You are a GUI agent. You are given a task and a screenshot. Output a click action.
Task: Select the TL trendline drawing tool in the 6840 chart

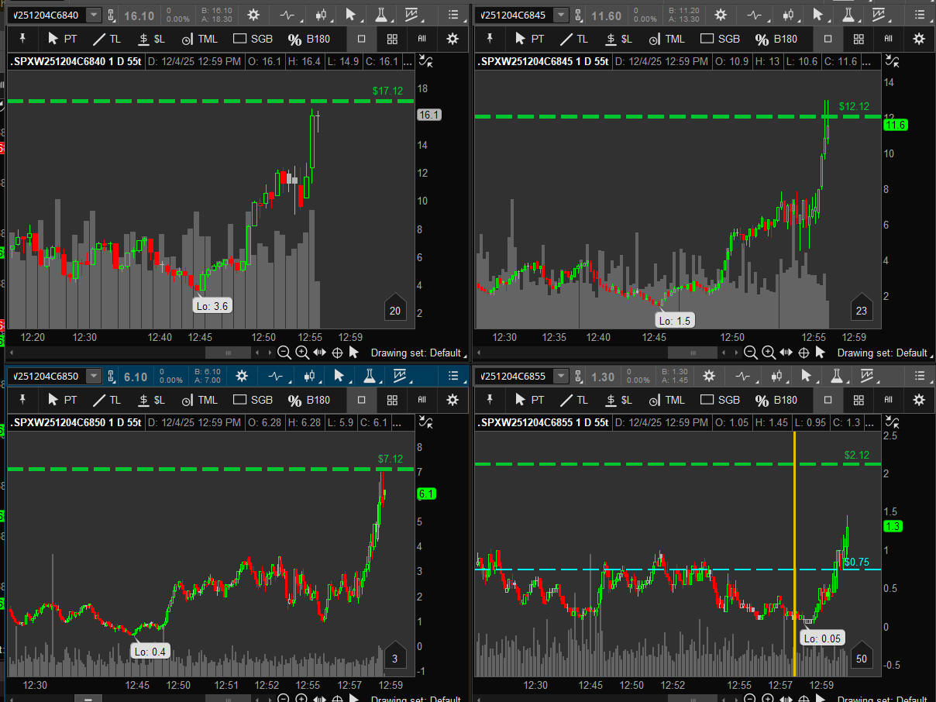pos(107,39)
